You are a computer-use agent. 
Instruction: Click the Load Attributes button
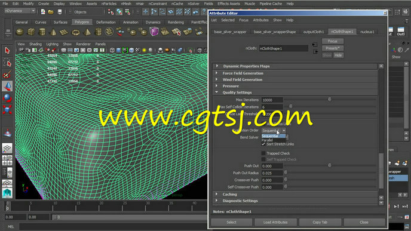(275, 222)
